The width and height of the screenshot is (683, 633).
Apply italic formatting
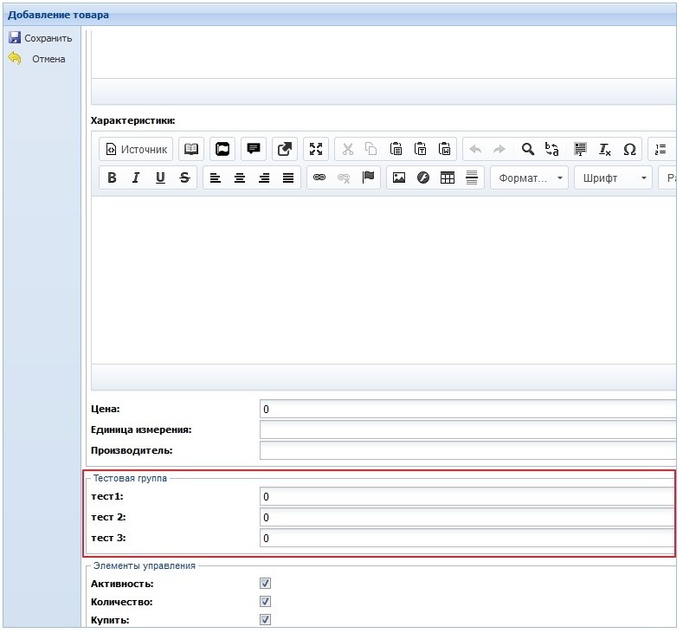pyautogui.click(x=136, y=178)
